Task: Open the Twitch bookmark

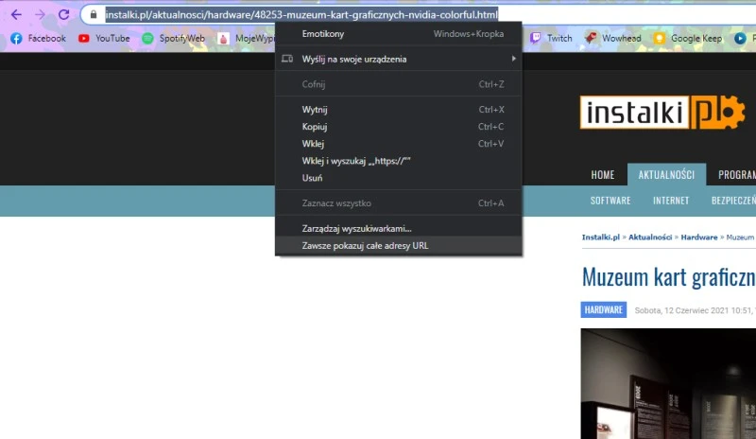Action: [x=551, y=38]
